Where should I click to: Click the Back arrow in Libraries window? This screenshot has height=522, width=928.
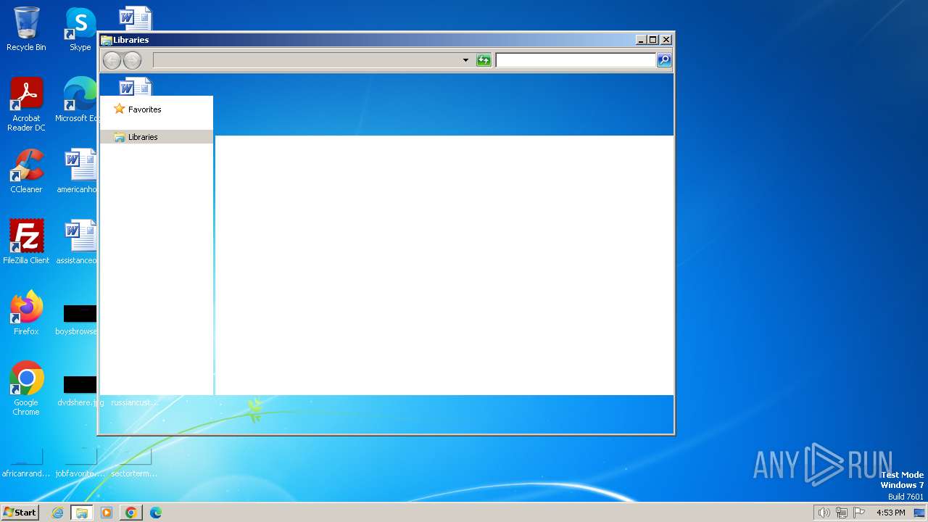tap(112, 60)
